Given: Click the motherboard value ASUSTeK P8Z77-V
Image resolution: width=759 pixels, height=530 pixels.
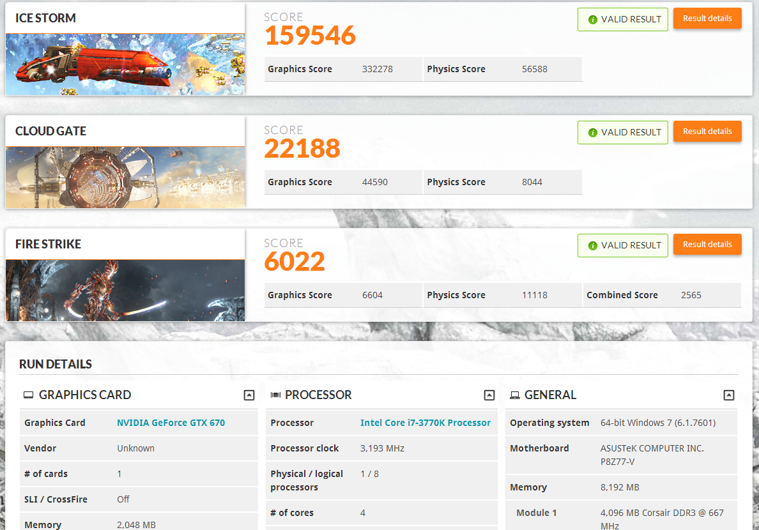Looking at the screenshot, I should coord(652,455).
